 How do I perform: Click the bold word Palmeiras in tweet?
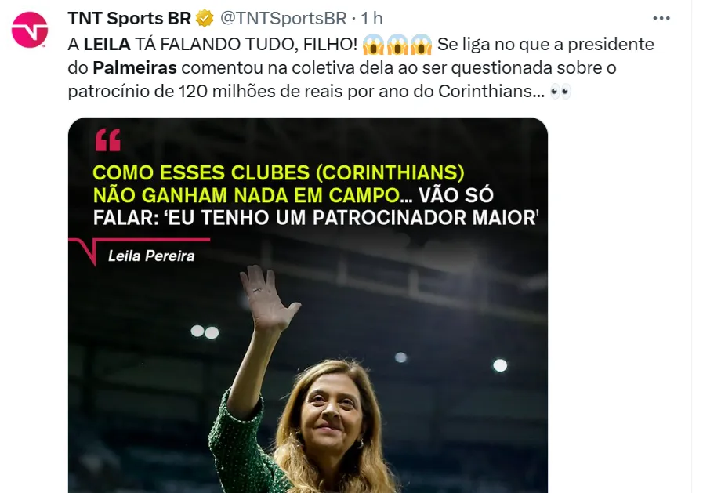(135, 67)
